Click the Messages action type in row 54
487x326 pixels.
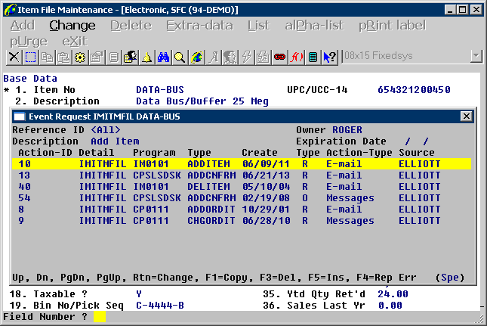[x=350, y=198]
